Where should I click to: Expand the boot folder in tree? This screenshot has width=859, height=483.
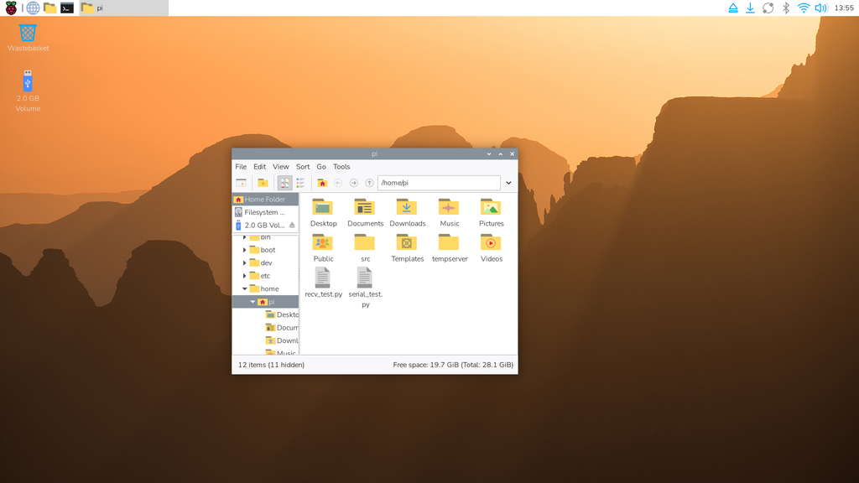tap(244, 250)
